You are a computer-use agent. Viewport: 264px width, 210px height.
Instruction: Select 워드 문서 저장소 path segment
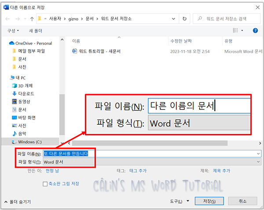[116, 18]
